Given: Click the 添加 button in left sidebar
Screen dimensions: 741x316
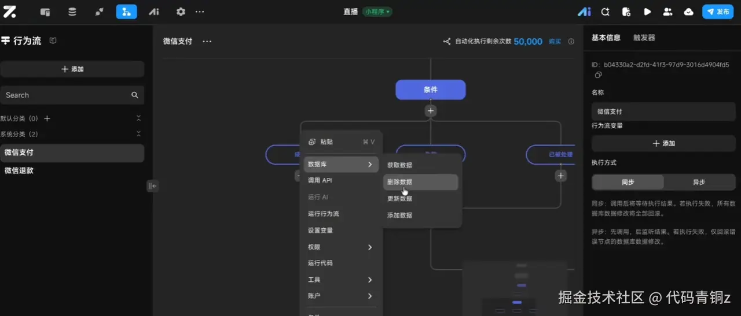Looking at the screenshot, I should tap(72, 69).
